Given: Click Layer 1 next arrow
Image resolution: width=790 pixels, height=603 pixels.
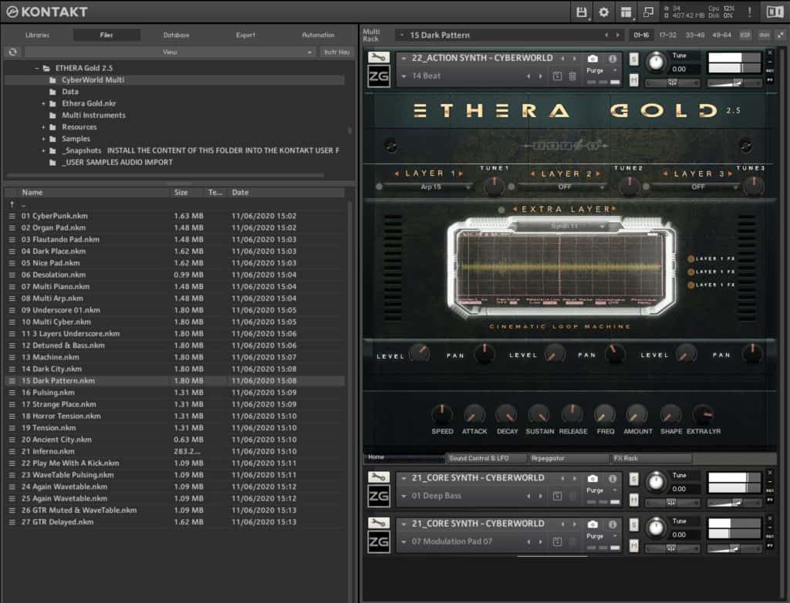Looking at the screenshot, I should click(x=461, y=173).
